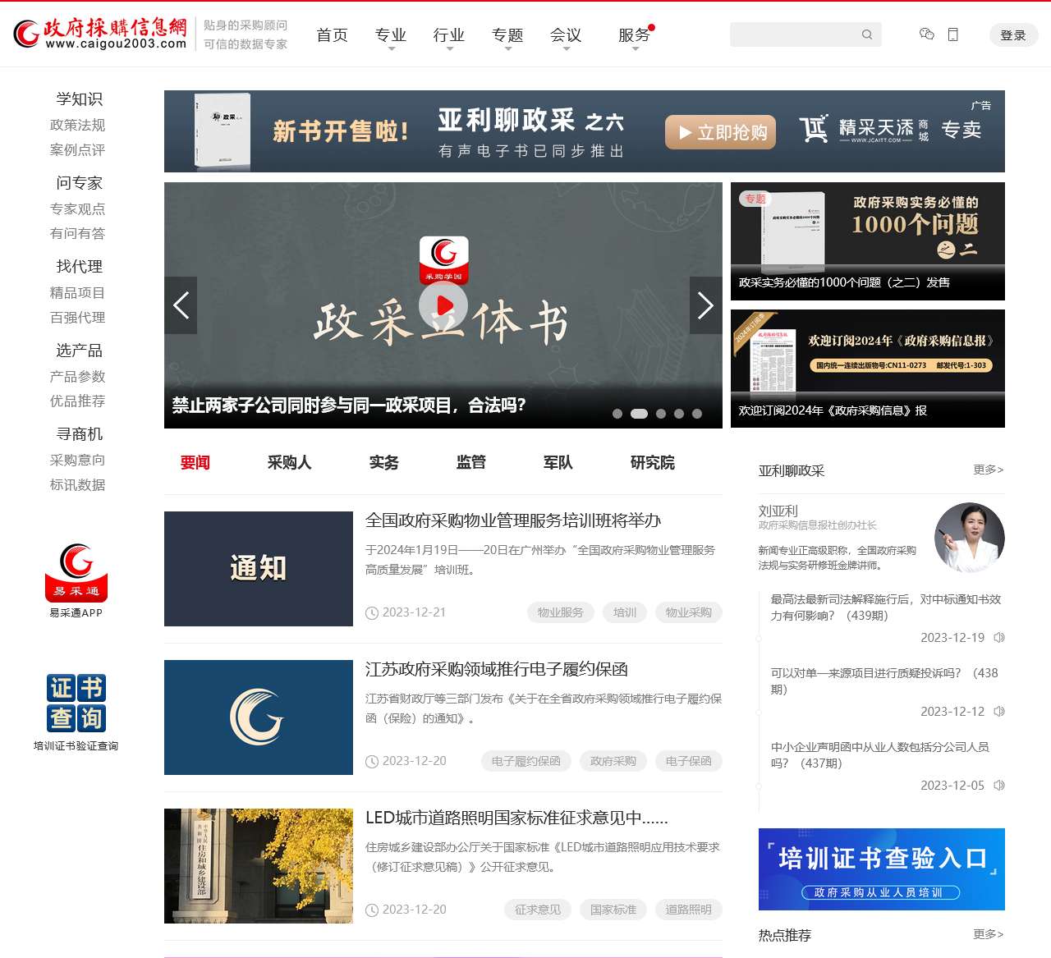
Task: Open the LED article ginkgo tree thumbnail
Action: (x=259, y=866)
